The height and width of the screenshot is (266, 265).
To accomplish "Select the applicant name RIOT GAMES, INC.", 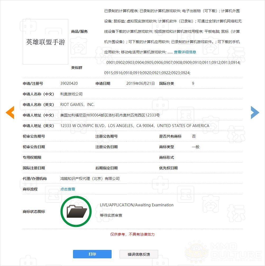I will click(x=77, y=105).
